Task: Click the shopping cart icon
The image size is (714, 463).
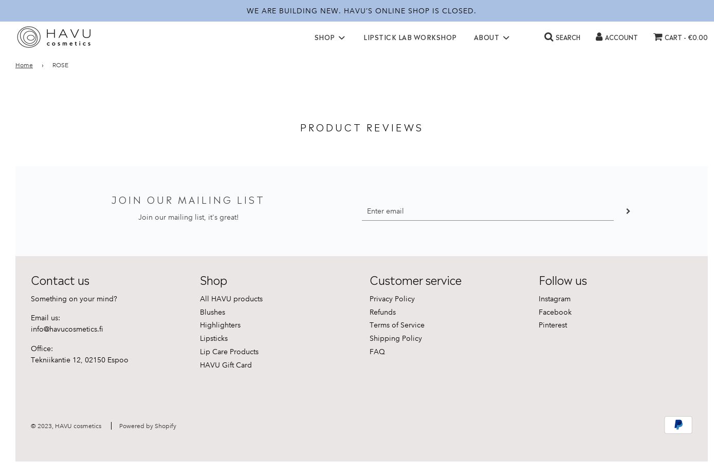Action: click(x=657, y=36)
